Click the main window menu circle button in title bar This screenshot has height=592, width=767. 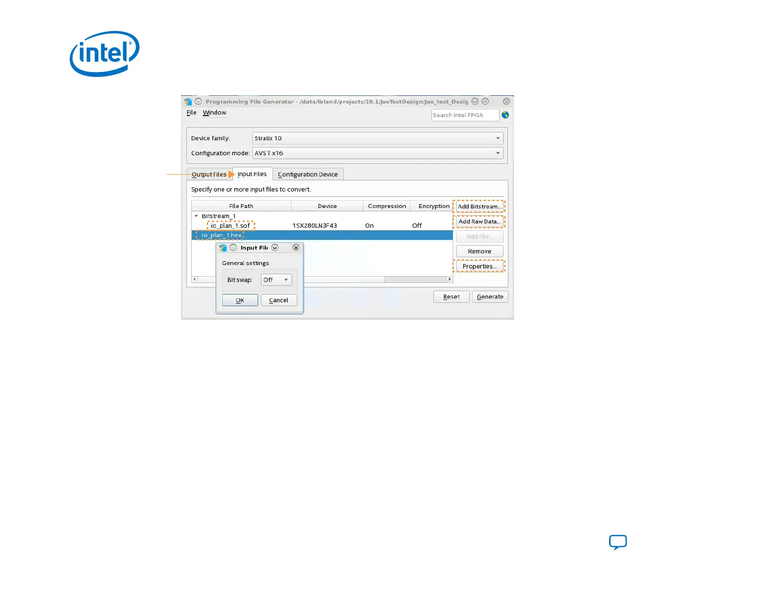(x=199, y=102)
